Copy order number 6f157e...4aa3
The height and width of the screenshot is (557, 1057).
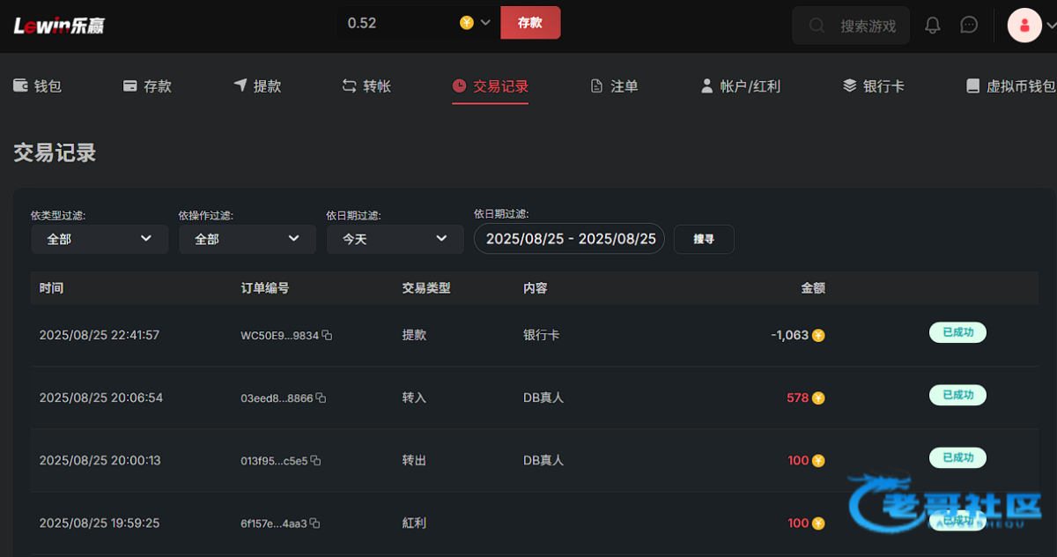[314, 524]
